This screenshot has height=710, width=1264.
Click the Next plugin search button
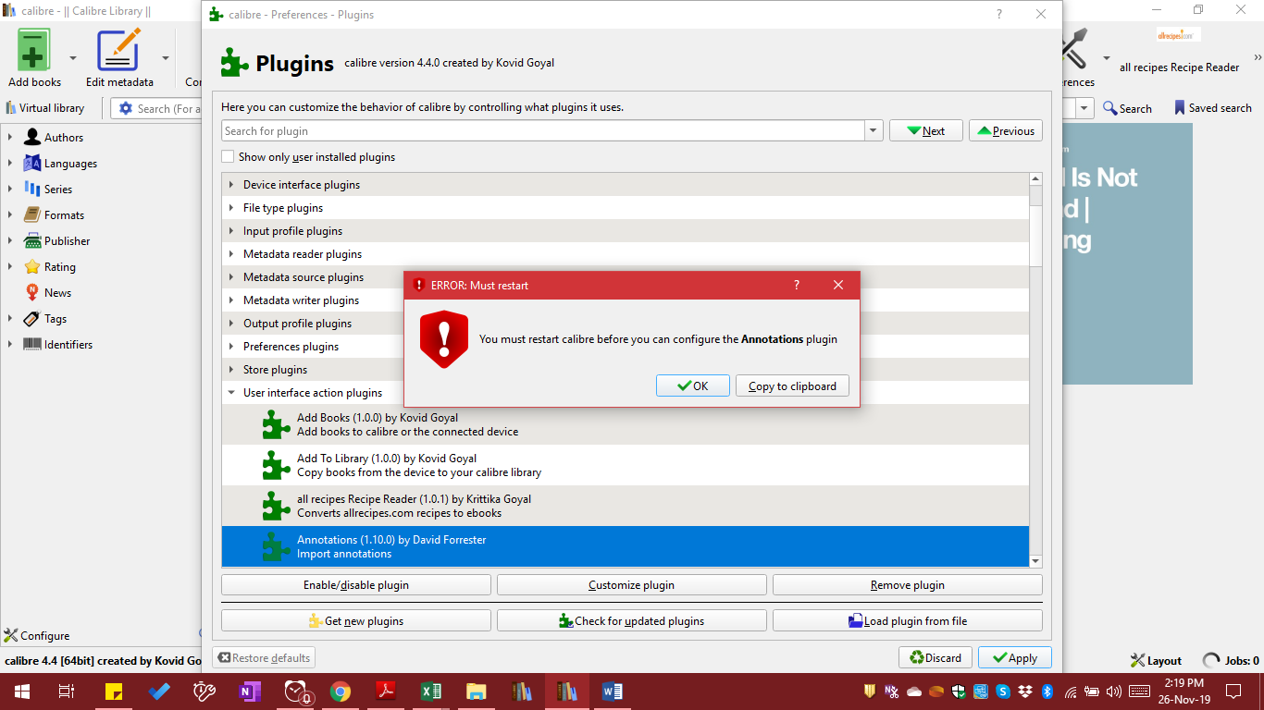[x=926, y=131]
